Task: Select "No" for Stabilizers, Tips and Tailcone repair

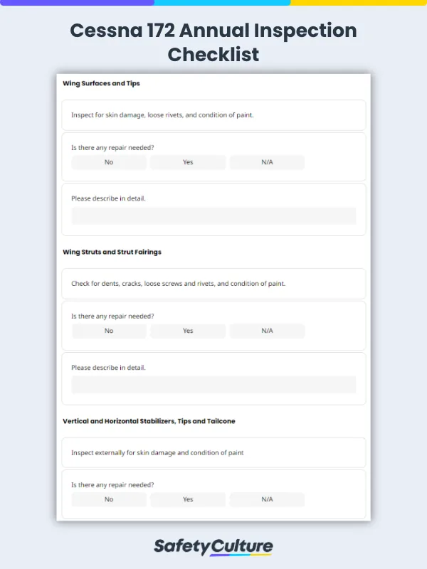Action: pos(109,499)
